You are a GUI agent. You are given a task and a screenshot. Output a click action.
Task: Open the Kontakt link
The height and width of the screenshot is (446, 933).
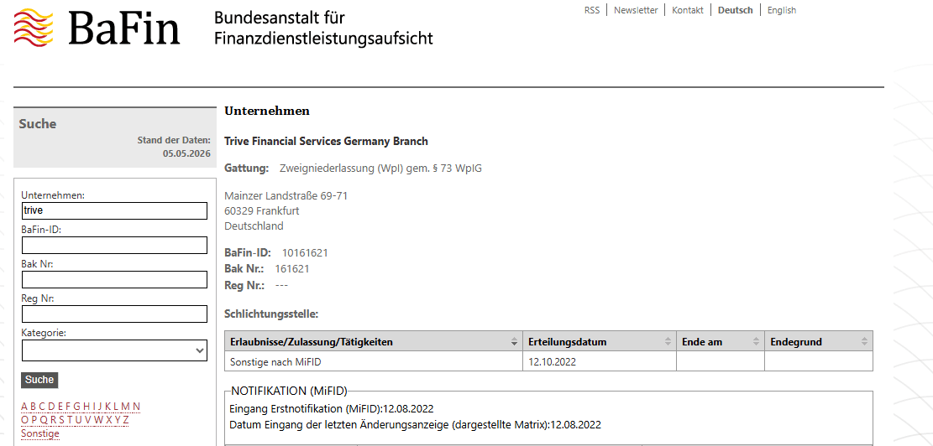click(688, 10)
